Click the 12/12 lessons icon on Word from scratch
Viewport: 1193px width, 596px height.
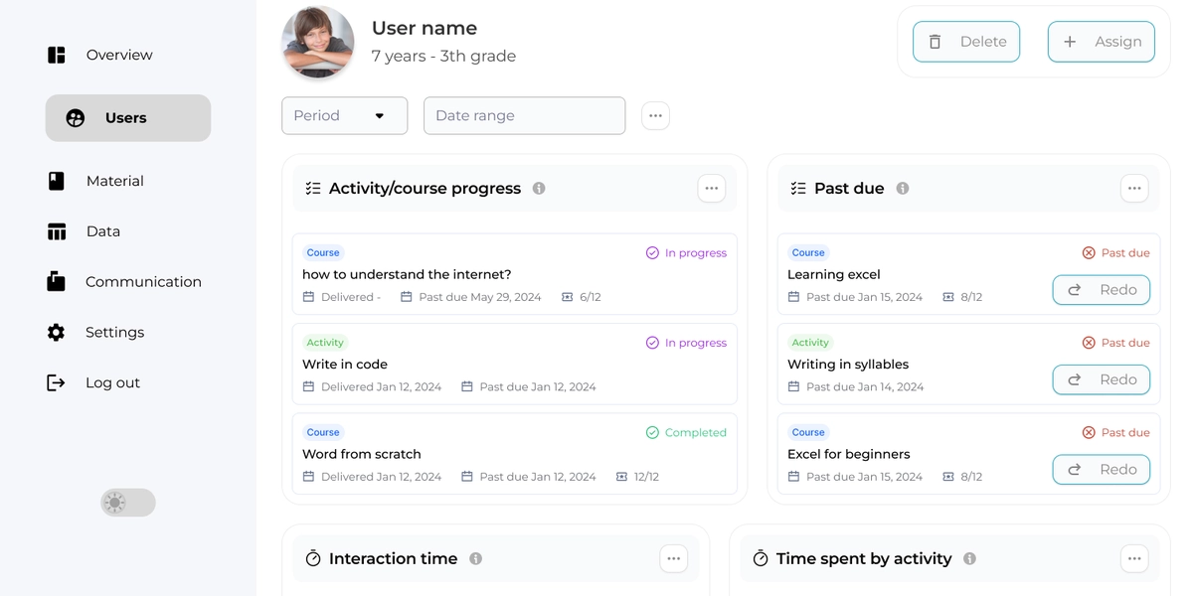coord(621,477)
